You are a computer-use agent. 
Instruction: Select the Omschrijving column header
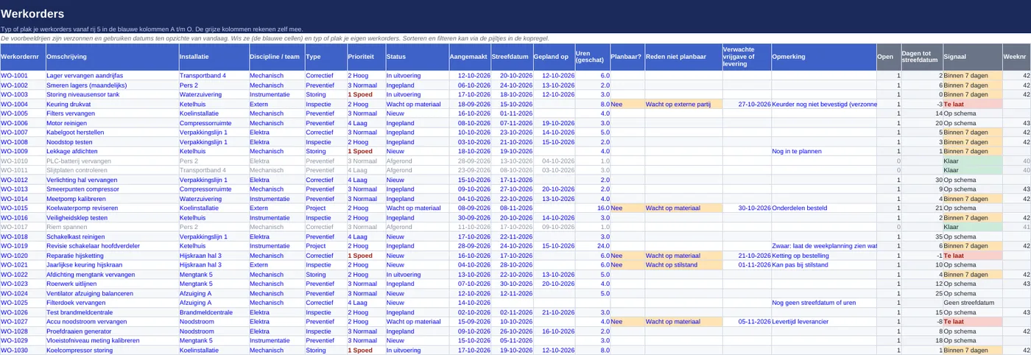[111, 57]
